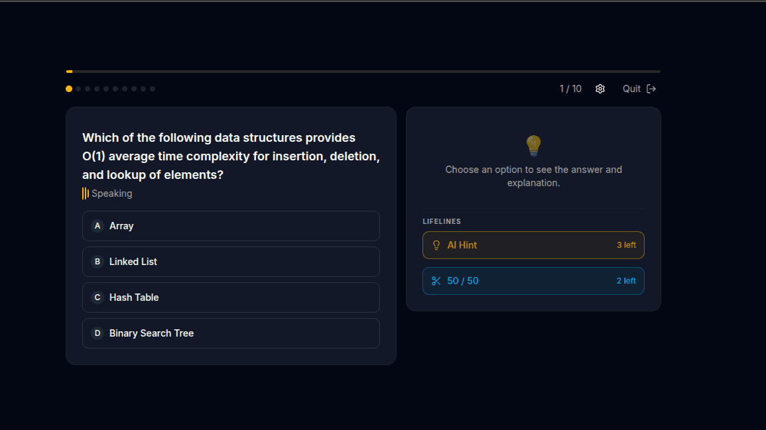Quit the quiz

tap(639, 89)
